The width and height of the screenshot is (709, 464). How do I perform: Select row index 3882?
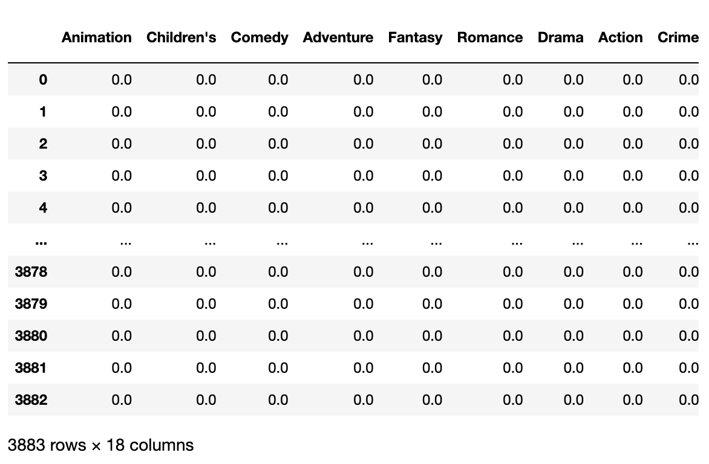31,401
